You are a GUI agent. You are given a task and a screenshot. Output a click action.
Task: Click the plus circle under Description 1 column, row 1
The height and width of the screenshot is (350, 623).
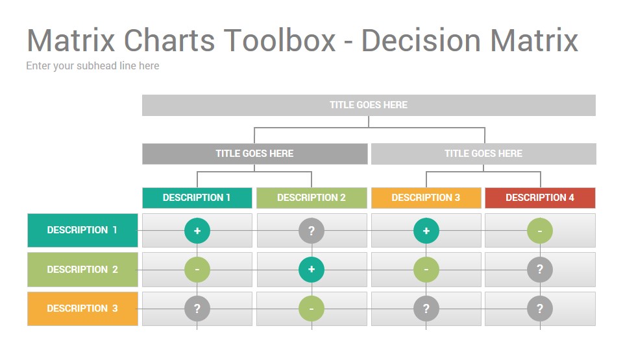(x=197, y=231)
